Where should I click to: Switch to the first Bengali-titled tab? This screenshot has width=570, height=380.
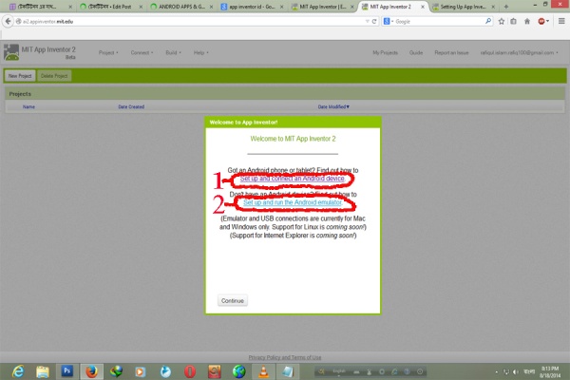click(40, 7)
